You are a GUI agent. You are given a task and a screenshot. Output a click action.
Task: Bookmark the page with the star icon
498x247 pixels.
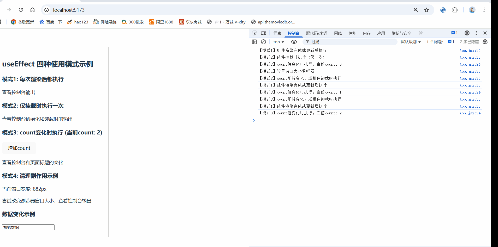click(427, 10)
